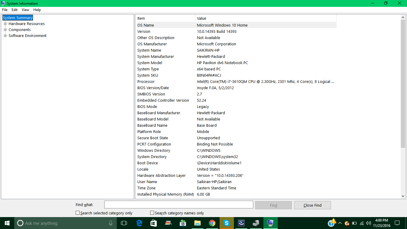Click the System Model row label
407x229 pixels.
click(x=150, y=63)
